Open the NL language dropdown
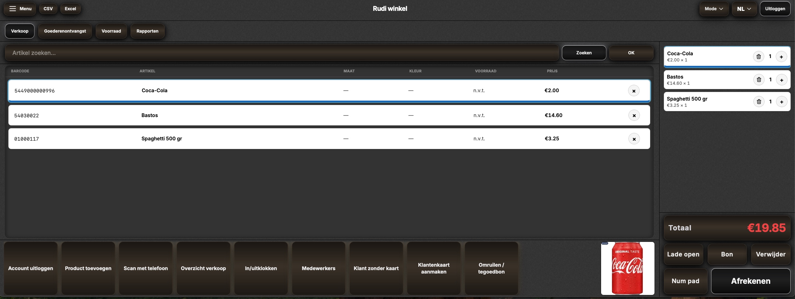The height and width of the screenshot is (299, 795). [744, 9]
